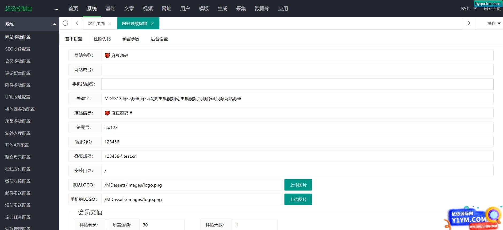Close the 欢迎页面 tab
Image resolution: width=503 pixels, height=230 pixels.
click(x=110, y=24)
